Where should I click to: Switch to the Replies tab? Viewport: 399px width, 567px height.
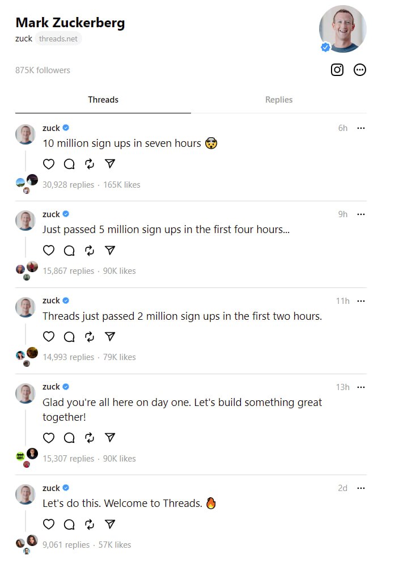coord(279,100)
